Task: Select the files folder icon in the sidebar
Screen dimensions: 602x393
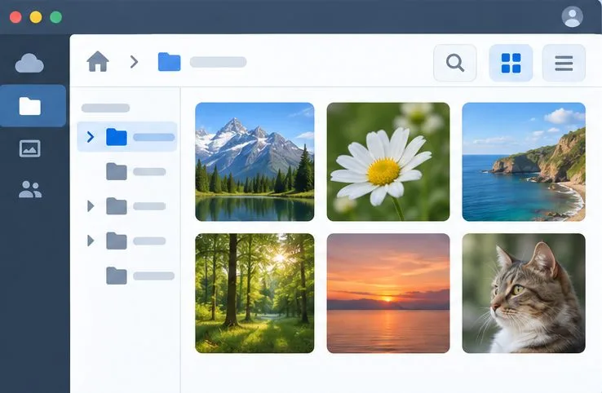Action: point(30,106)
